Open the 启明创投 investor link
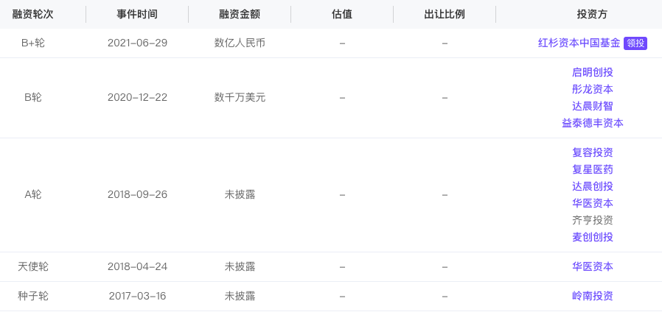662x312 pixels. [x=593, y=73]
